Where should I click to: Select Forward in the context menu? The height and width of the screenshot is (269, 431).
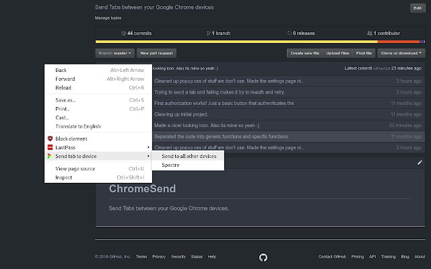point(98,79)
